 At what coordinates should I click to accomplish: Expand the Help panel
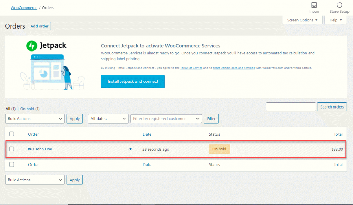(336, 20)
